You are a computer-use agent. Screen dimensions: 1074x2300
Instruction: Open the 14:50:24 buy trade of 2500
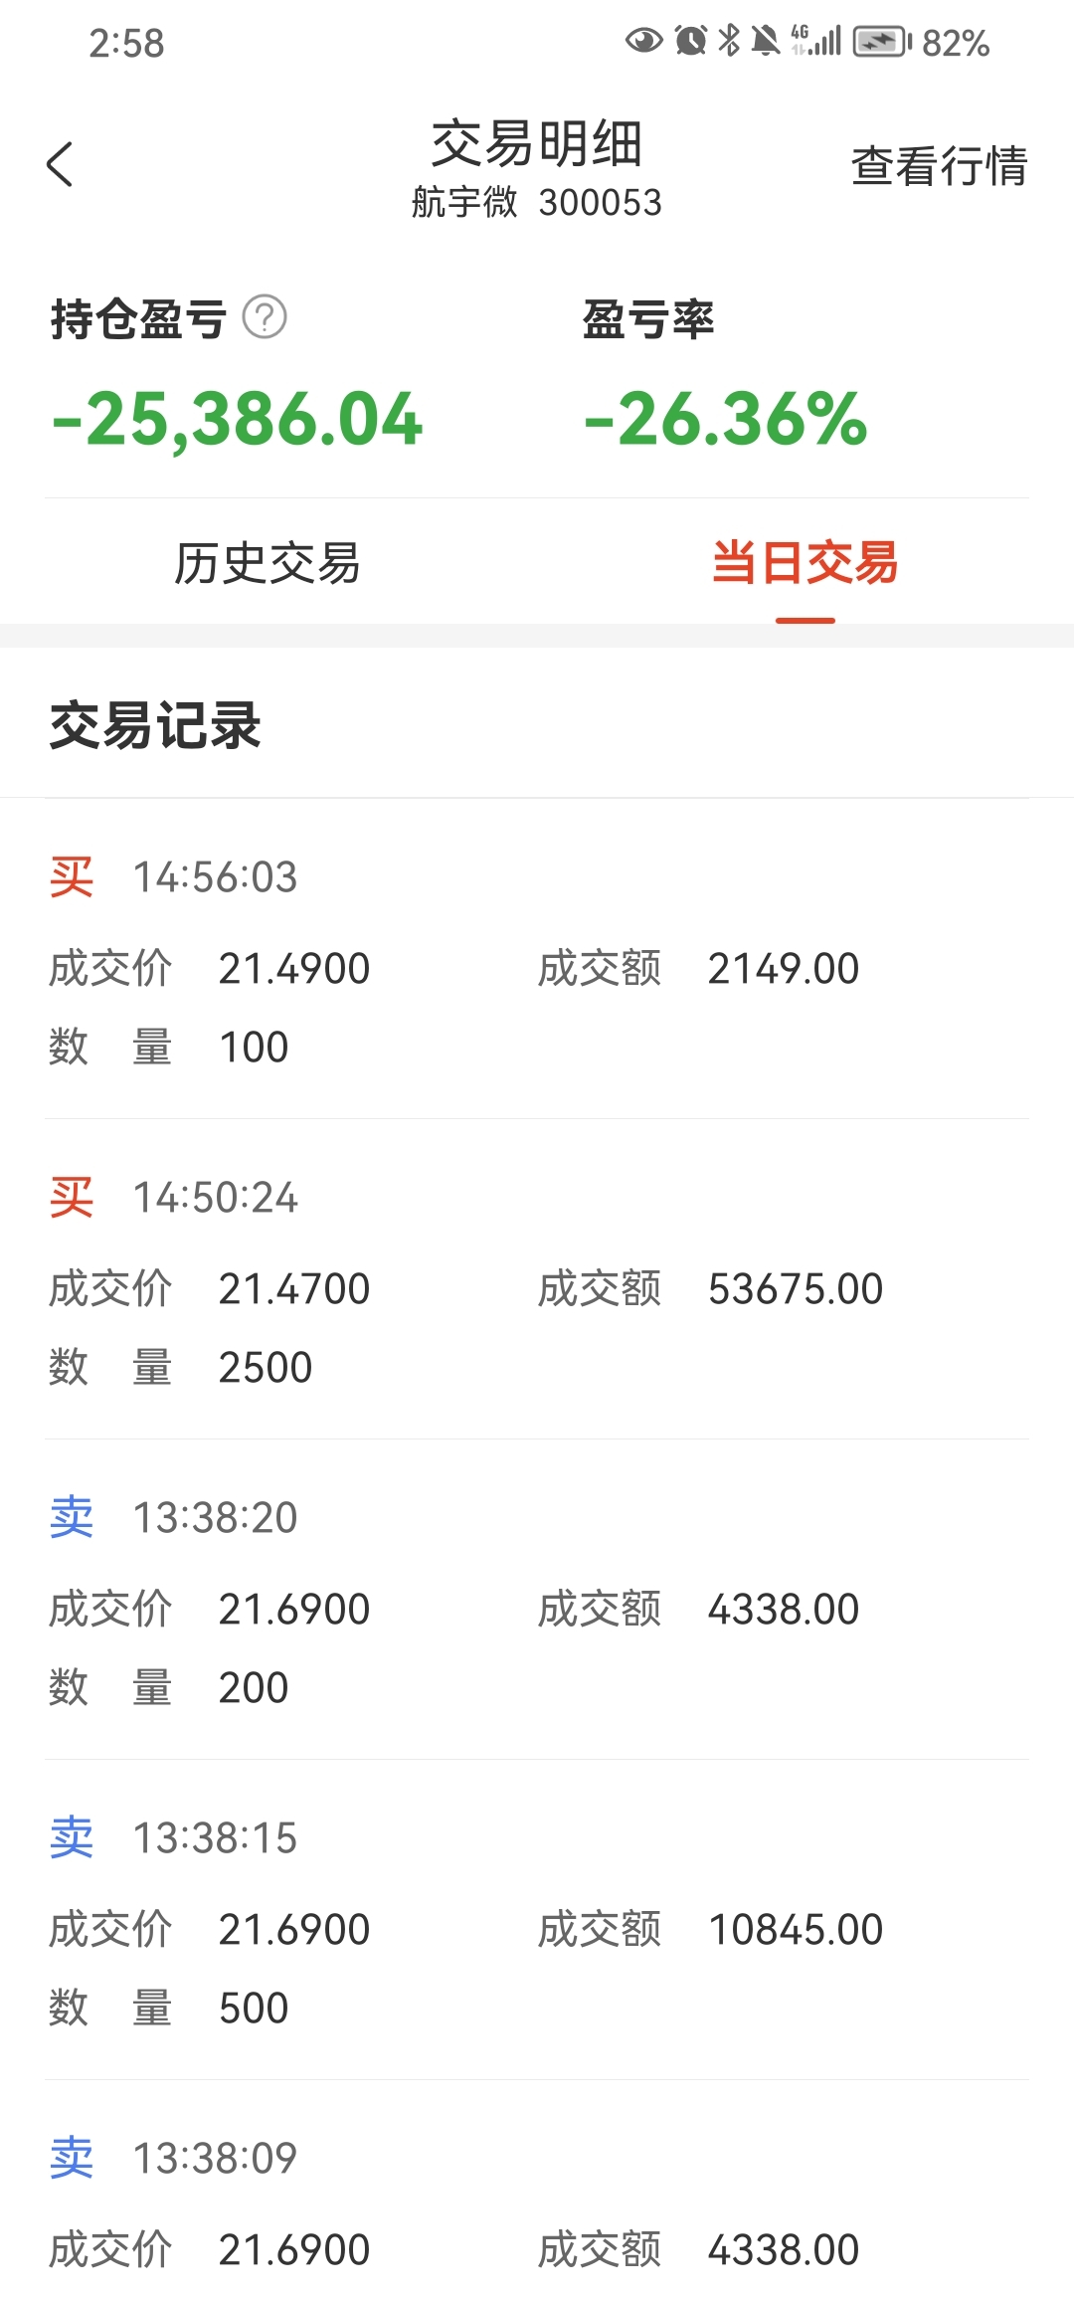pyautogui.click(x=537, y=1280)
